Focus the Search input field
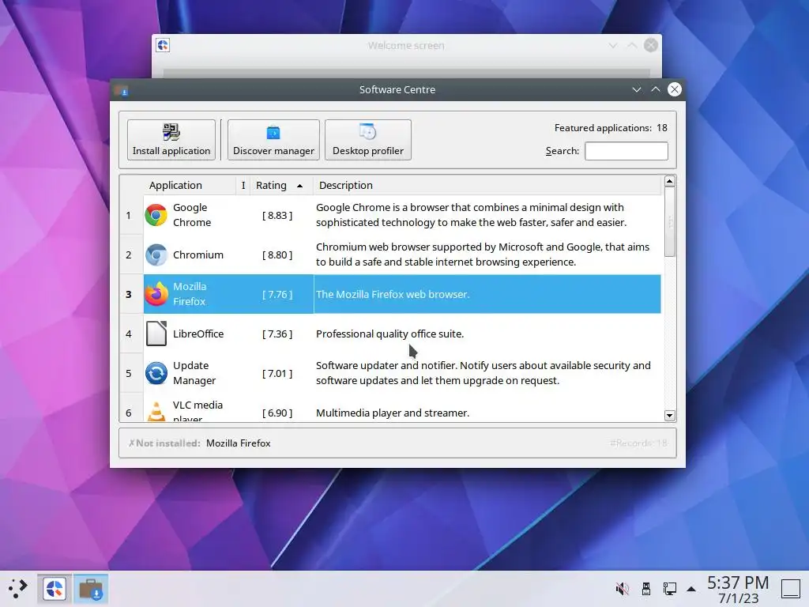 click(x=627, y=151)
